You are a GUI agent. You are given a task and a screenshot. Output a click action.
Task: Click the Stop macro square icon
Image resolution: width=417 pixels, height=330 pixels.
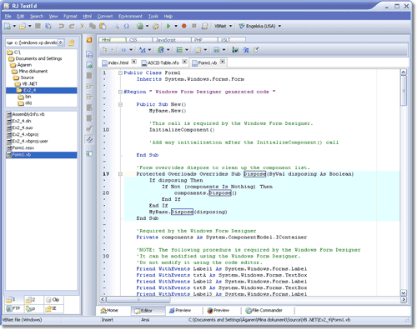(x=194, y=26)
